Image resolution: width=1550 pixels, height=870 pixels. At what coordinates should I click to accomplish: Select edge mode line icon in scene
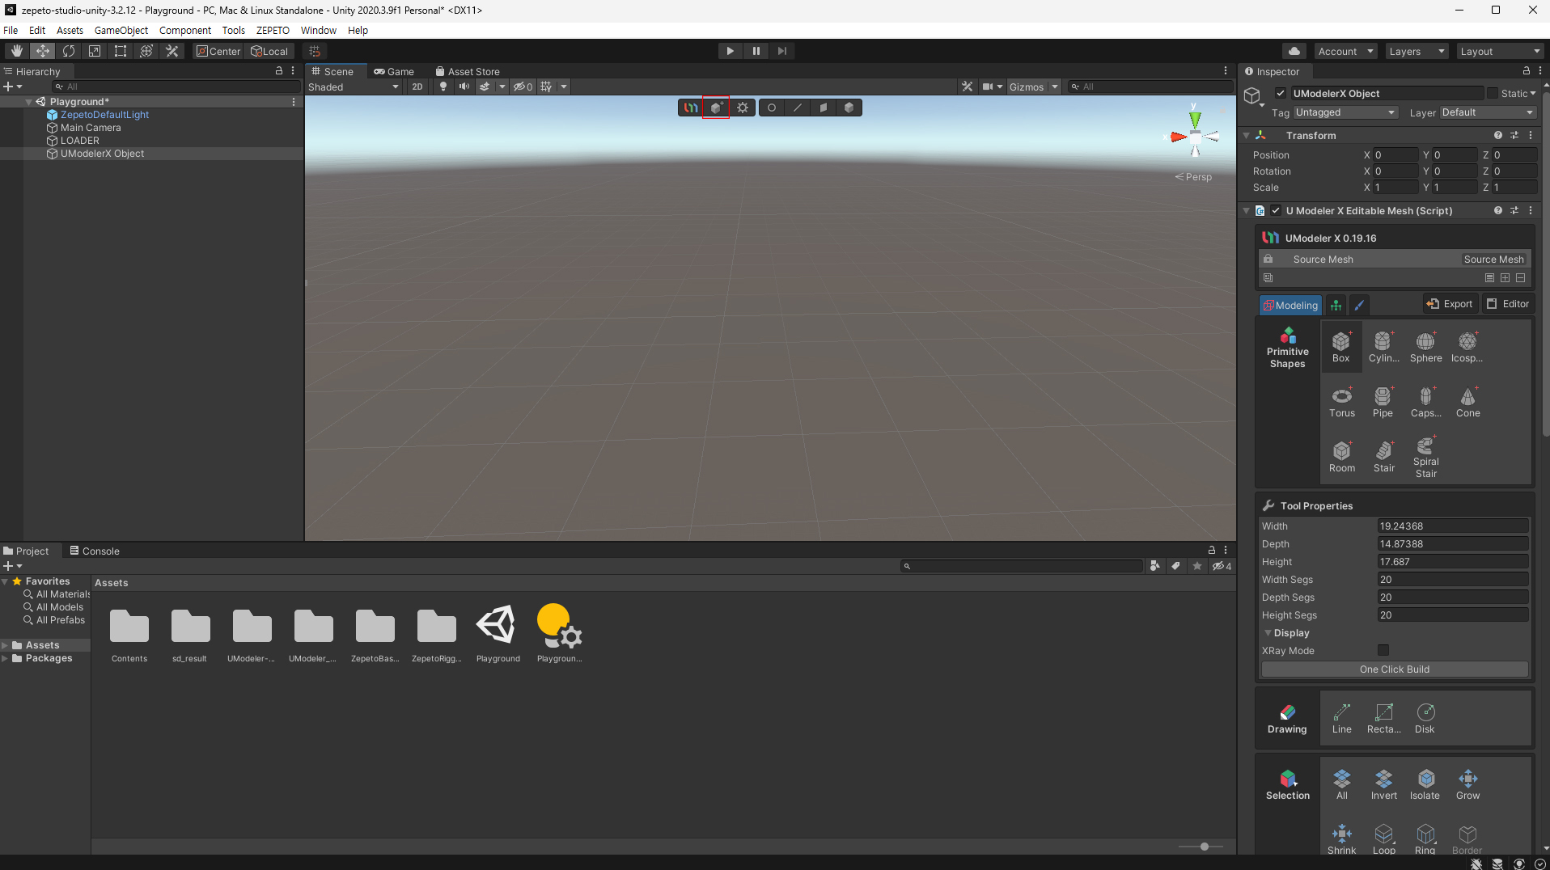tap(798, 108)
